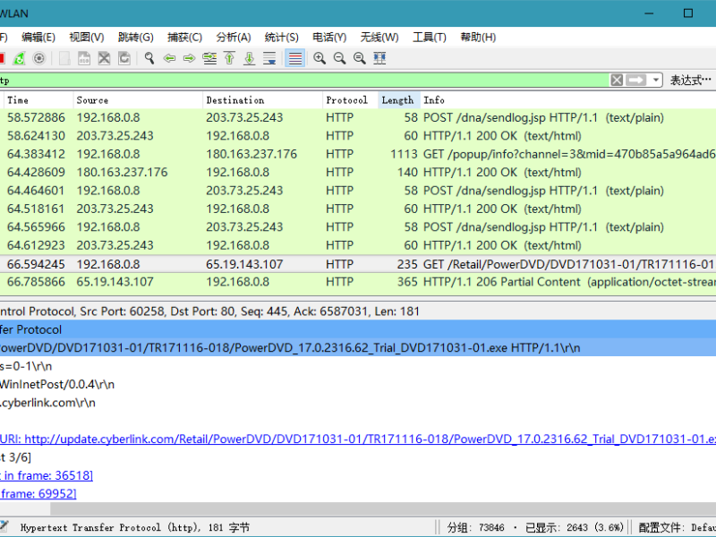The height and width of the screenshot is (537, 716).
Task: Follow the link to frame 36518
Action: 47,476
